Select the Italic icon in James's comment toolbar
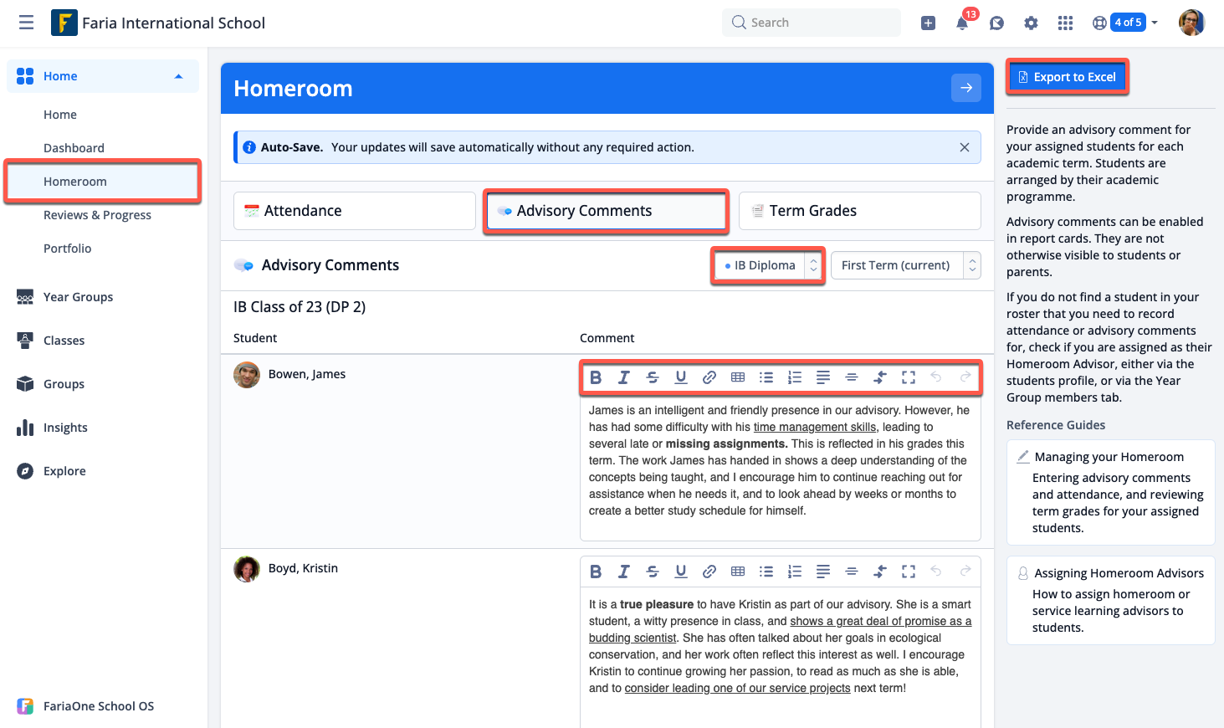 (x=623, y=377)
